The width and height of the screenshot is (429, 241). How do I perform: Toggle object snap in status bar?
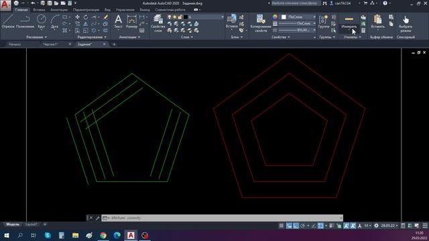320,226
